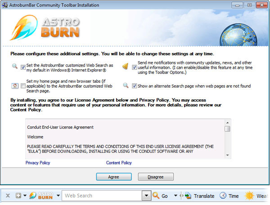Click the installer title bar app icon
This screenshot has height=205, width=270.
coord(5,5)
